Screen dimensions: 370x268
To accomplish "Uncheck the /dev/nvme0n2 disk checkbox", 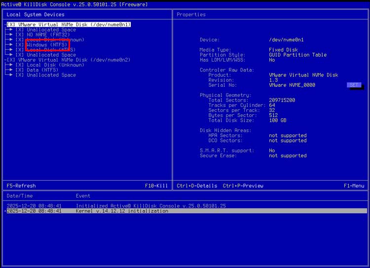I will click(x=11, y=60).
